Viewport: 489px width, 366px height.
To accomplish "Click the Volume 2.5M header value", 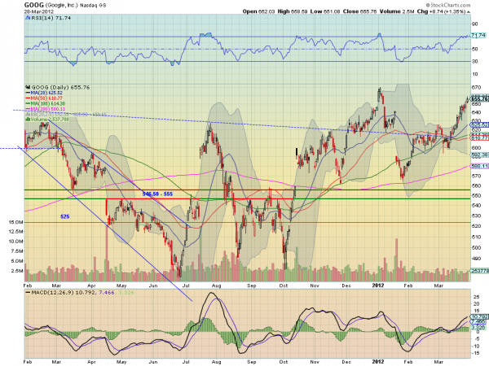I will (x=397, y=11).
